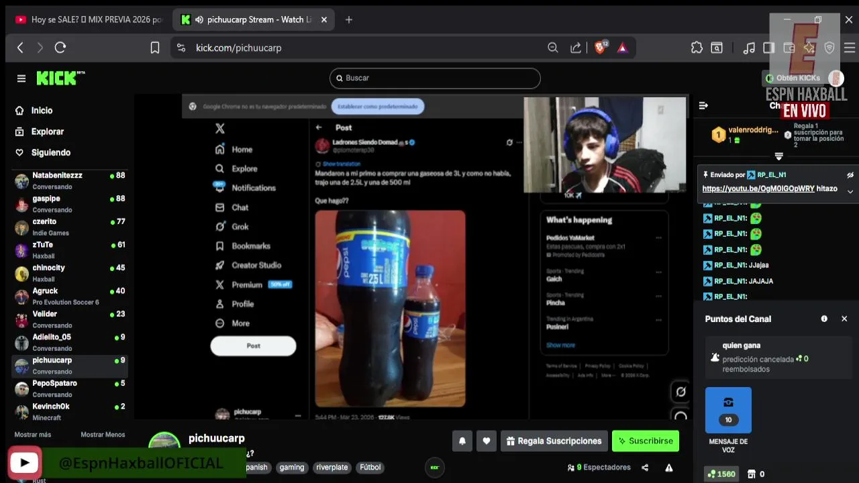Switch to the YouTube MIX PREVIA 2026 tab

tap(89, 19)
